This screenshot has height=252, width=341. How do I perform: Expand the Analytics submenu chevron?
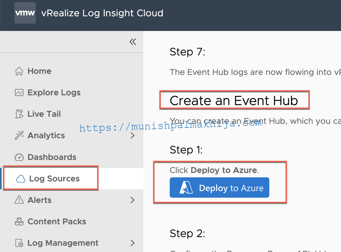[x=132, y=135]
